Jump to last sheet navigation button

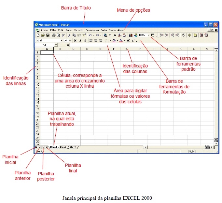[47, 147]
